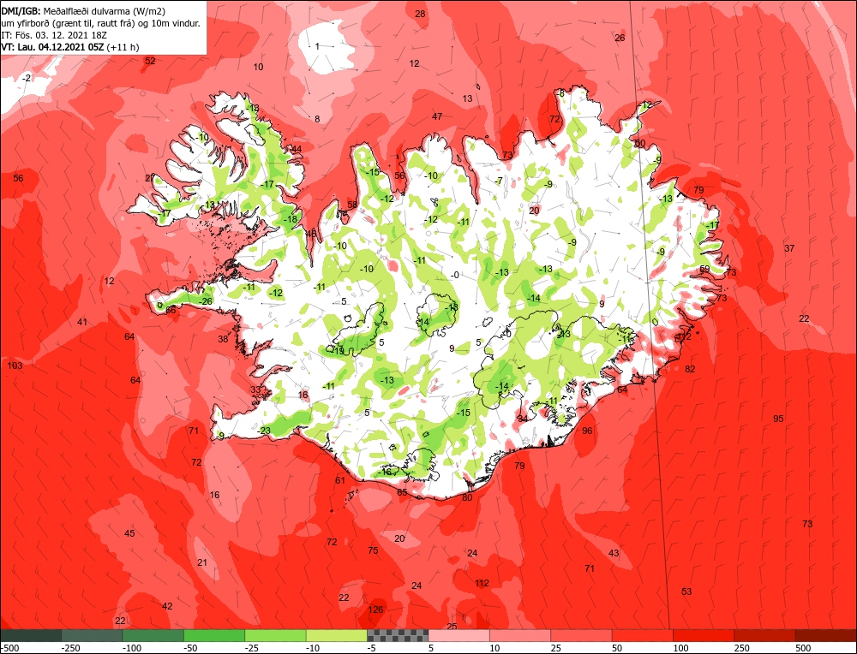The height and width of the screenshot is (654, 857).
Task: Select the 'IT: Fös. 03. 12. 2021 18Z' line
Action: click(53, 35)
